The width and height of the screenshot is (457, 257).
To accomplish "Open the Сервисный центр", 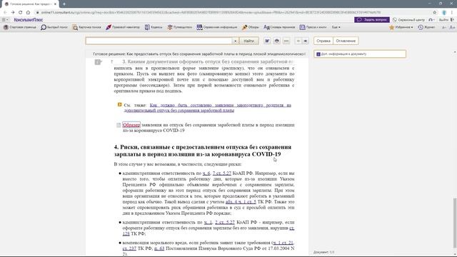I will pos(408,19).
